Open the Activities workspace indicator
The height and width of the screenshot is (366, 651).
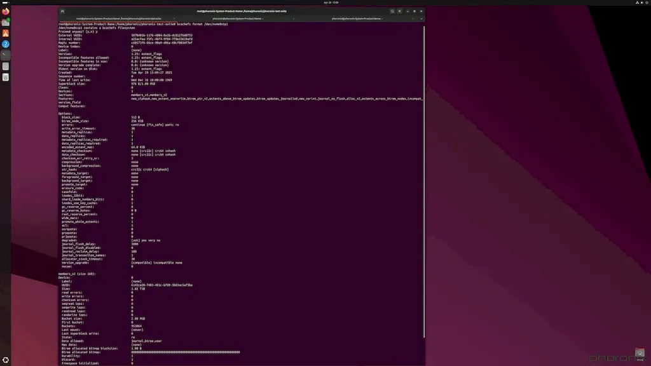point(5,3)
